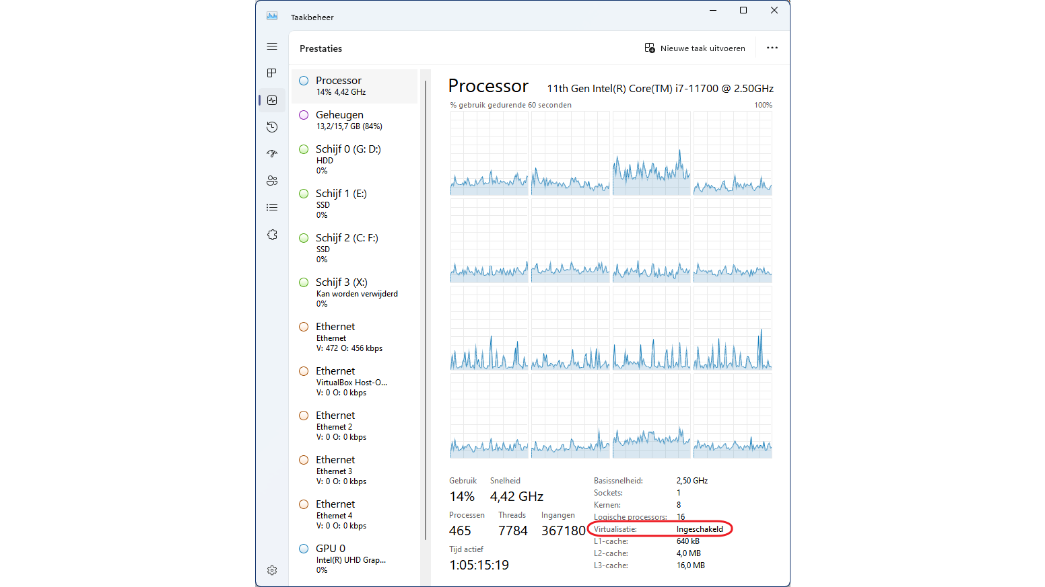Go to the Users page icon
This screenshot has width=1045, height=587.
pyautogui.click(x=272, y=181)
